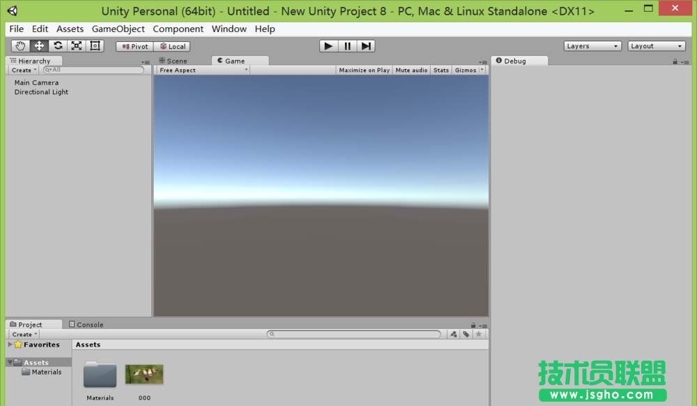Toggle the Project panel lock icon

[473, 326]
